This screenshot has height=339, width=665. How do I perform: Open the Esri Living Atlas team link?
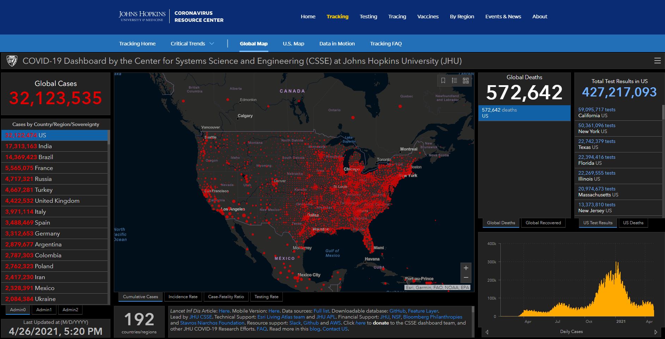(281, 317)
